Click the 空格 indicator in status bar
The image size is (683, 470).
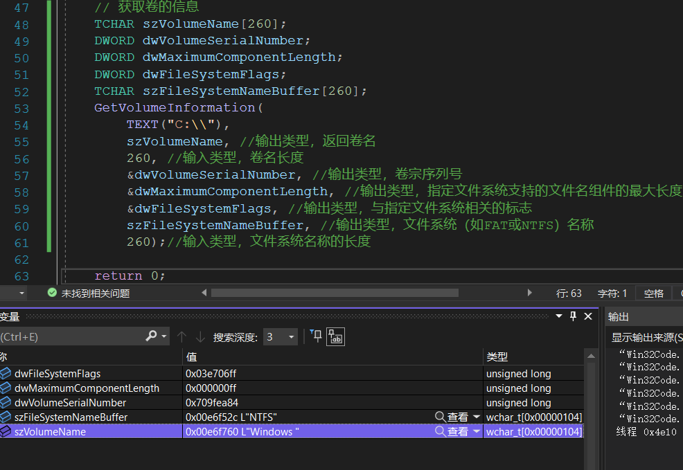click(x=653, y=293)
